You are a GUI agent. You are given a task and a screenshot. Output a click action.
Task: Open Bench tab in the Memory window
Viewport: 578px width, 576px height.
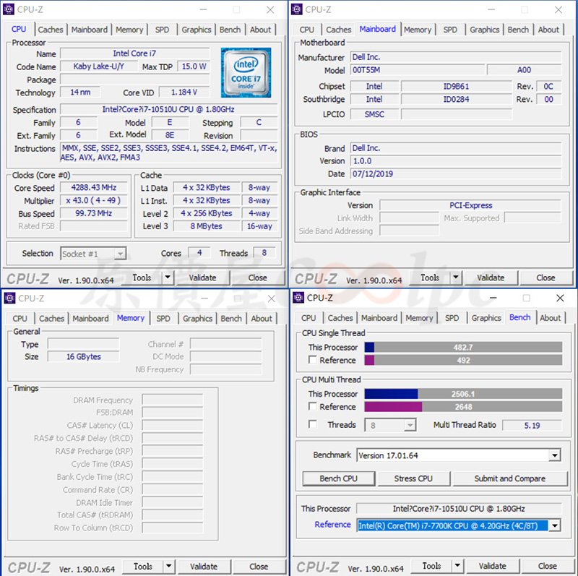point(231,318)
